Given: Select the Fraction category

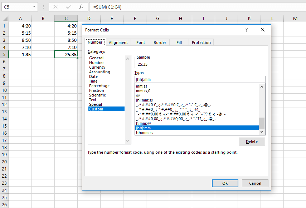Looking at the screenshot, I should click(x=107, y=90).
